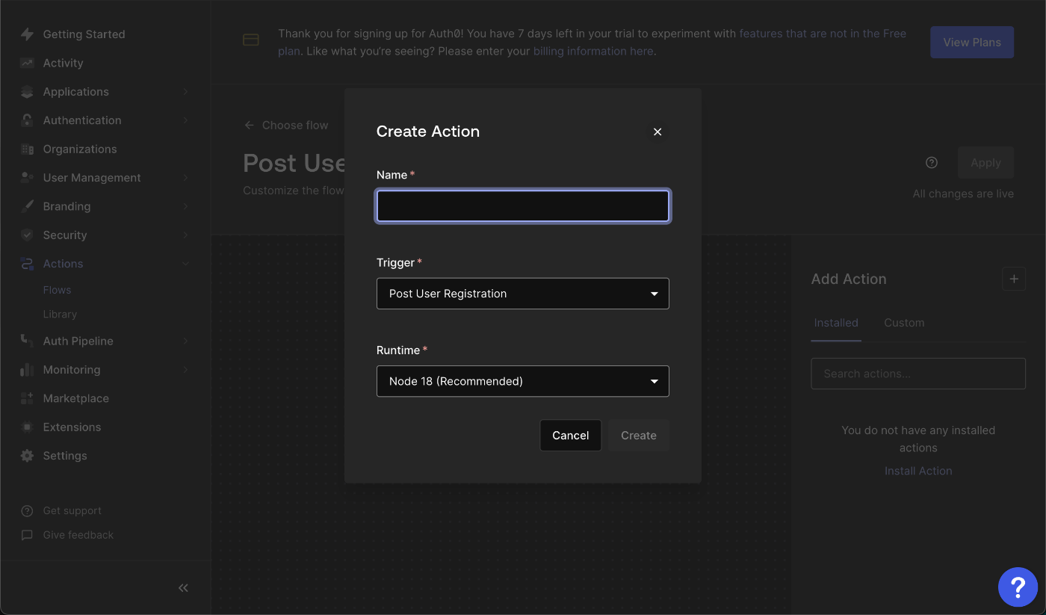Switch to the Custom tab
The image size is (1046, 615).
(904, 323)
